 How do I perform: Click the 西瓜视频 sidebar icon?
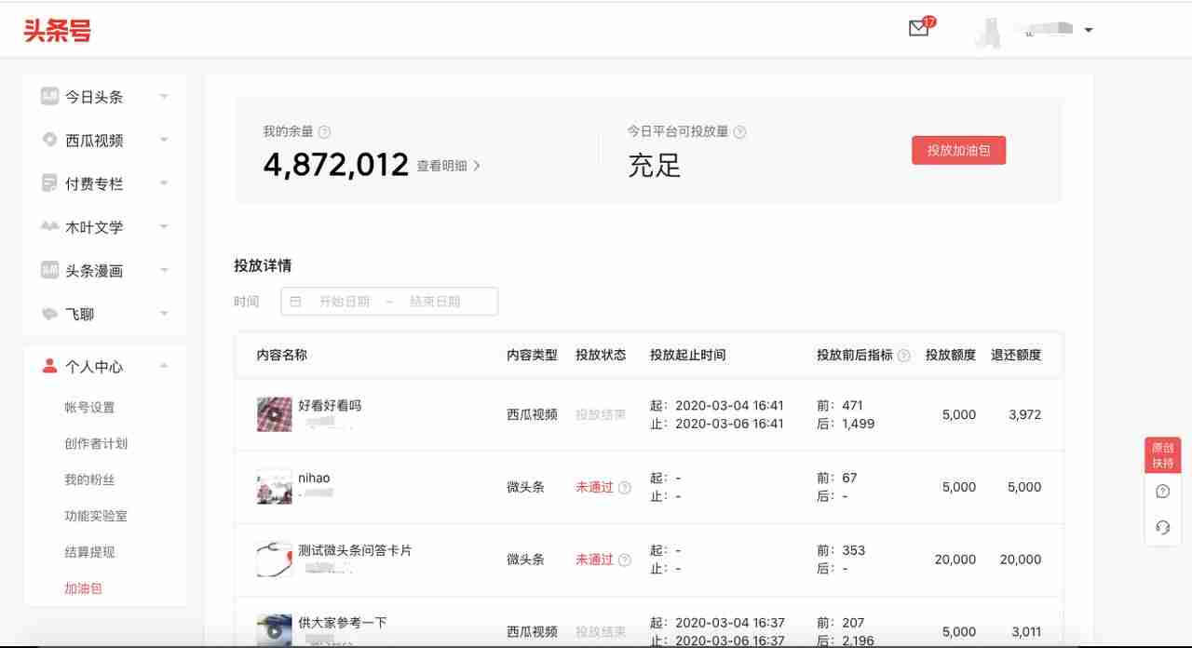(49, 140)
